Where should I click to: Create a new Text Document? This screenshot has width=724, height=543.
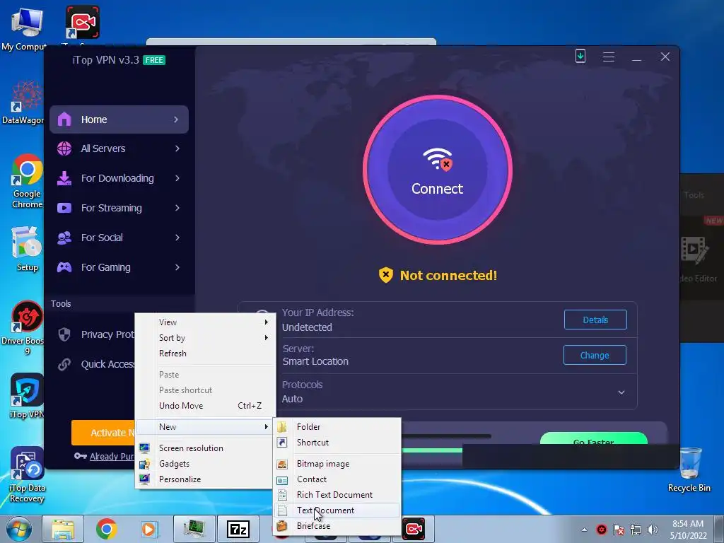point(337,510)
